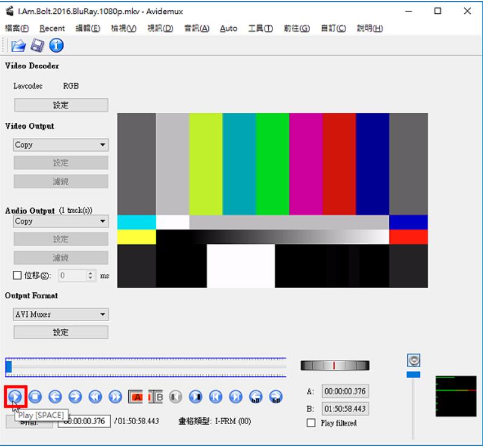This screenshot has height=447, width=483.
Task: Click total duration '/01:50:58.443' text
Action: click(136, 421)
